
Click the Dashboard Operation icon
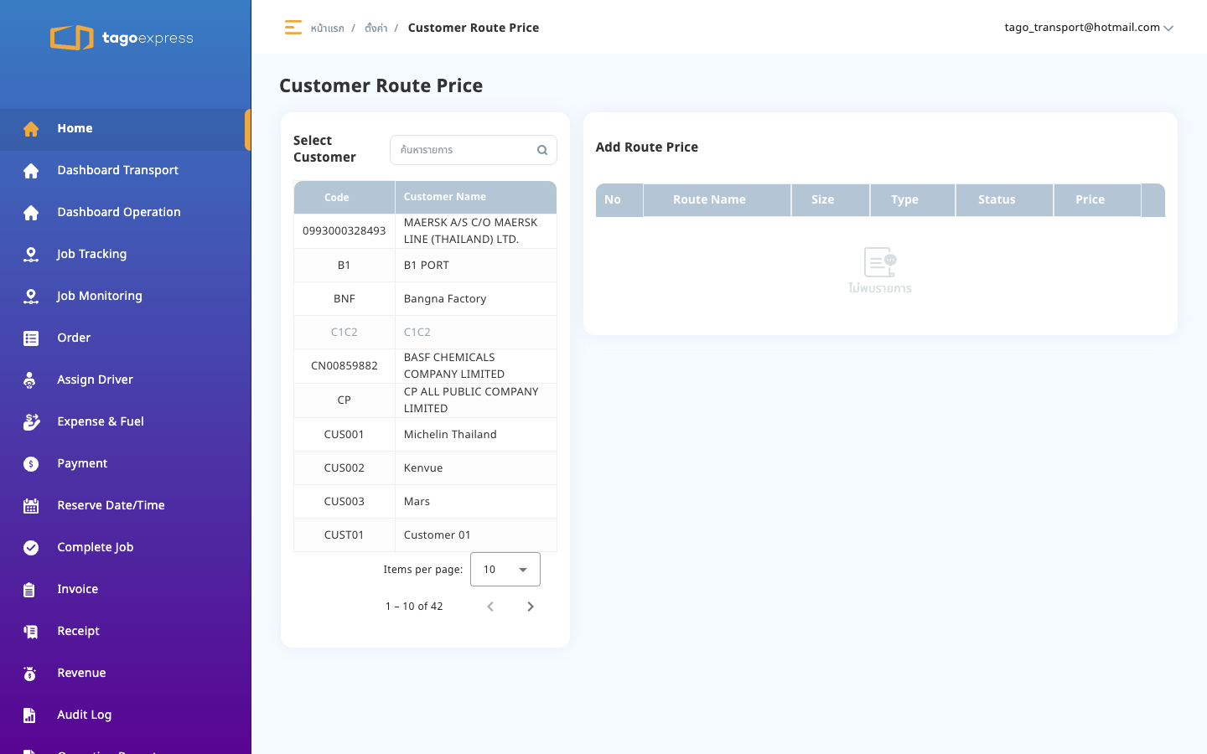tap(31, 213)
